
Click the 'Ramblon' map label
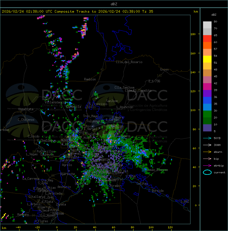90,79
